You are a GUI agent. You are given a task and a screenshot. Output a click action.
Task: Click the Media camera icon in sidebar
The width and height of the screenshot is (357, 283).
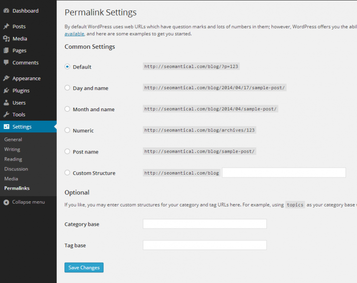click(x=7, y=38)
